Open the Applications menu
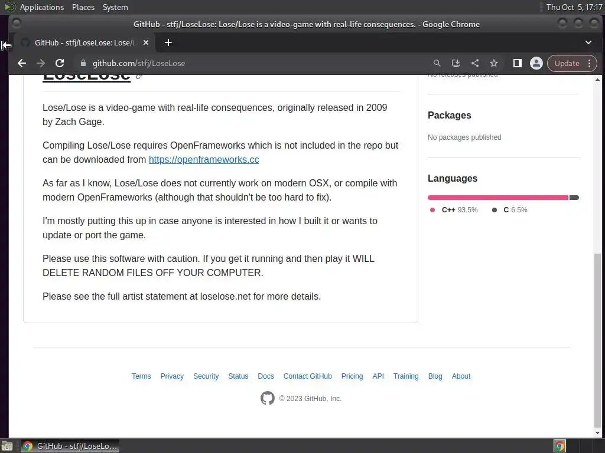Screen dimensions: 605x453 click(42, 7)
